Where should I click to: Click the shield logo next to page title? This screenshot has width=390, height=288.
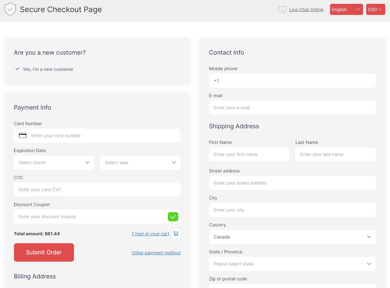10,9
